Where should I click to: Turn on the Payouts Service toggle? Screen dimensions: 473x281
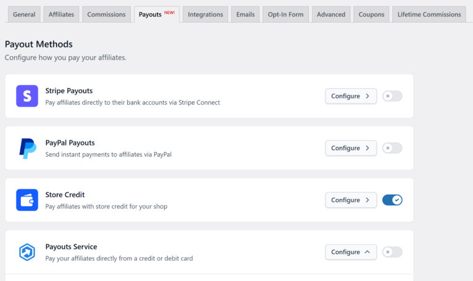click(392, 252)
